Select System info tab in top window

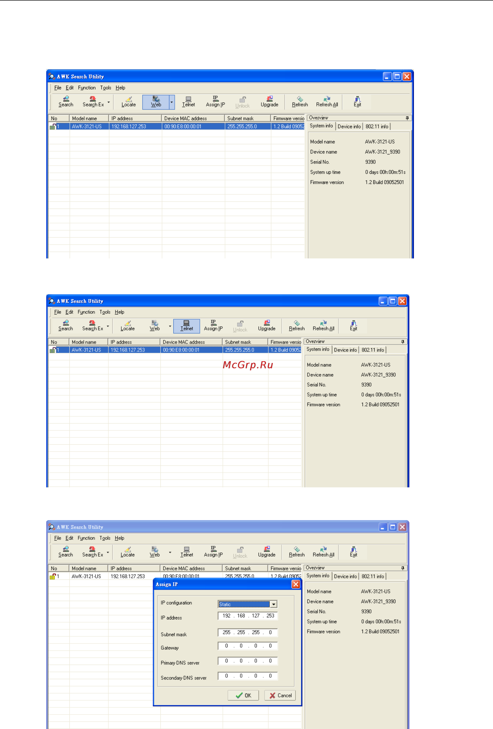321,126
